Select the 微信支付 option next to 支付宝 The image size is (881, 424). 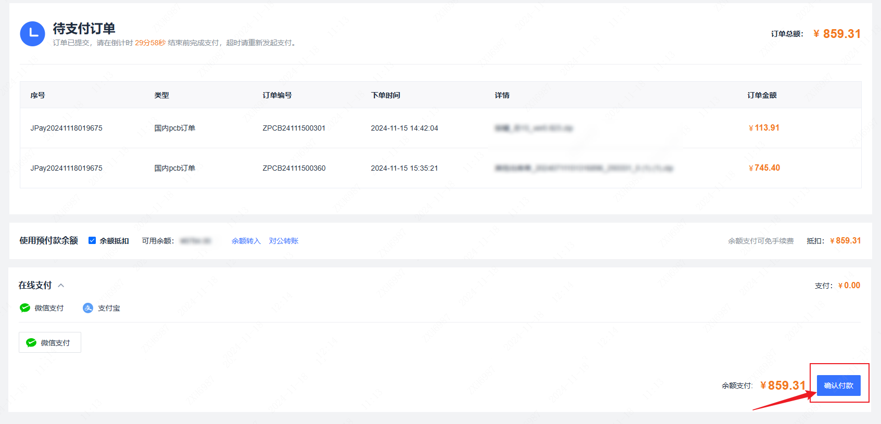click(x=42, y=308)
